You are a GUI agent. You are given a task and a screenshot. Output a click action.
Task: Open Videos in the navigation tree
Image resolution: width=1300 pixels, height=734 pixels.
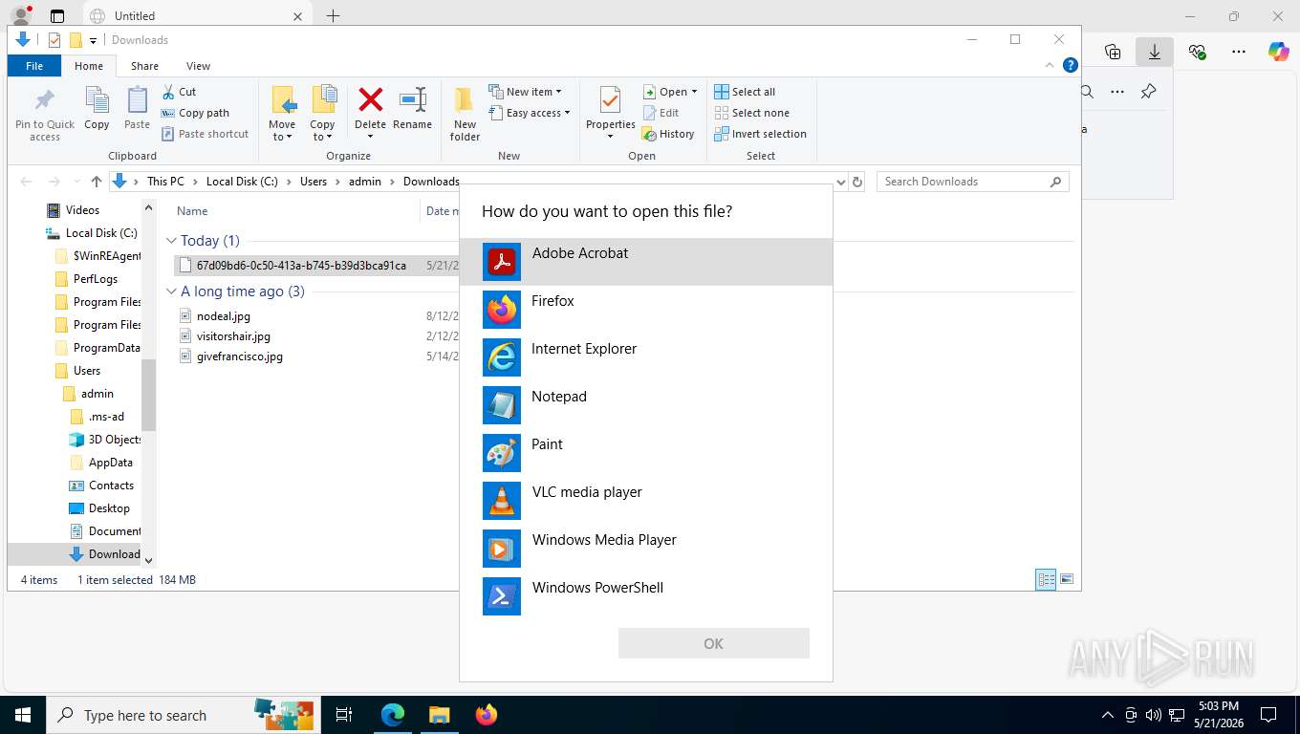pyautogui.click(x=82, y=210)
